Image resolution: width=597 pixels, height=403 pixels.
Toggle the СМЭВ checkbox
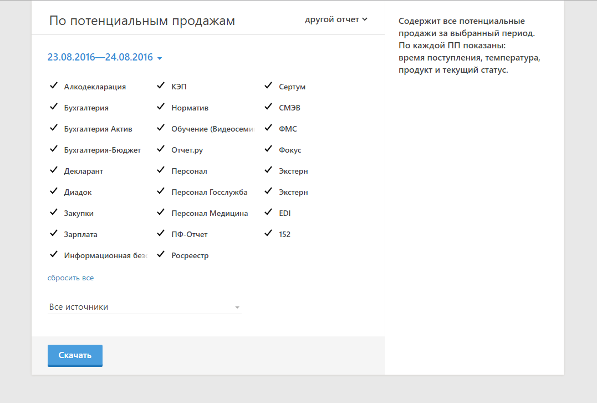tap(268, 107)
